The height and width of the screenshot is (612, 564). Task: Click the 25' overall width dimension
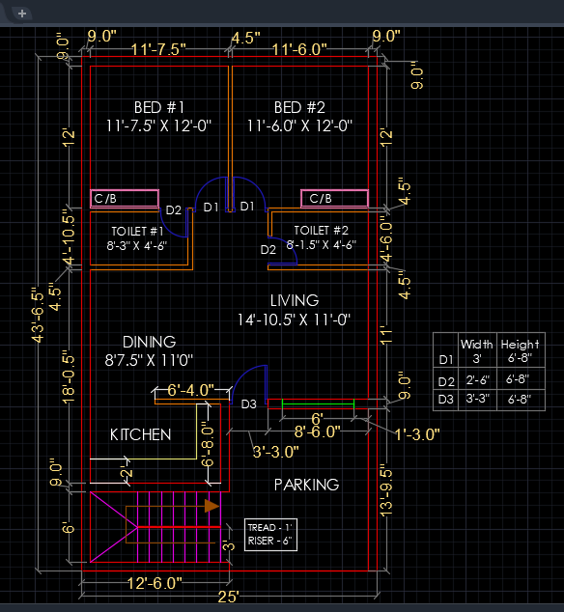tap(229, 597)
